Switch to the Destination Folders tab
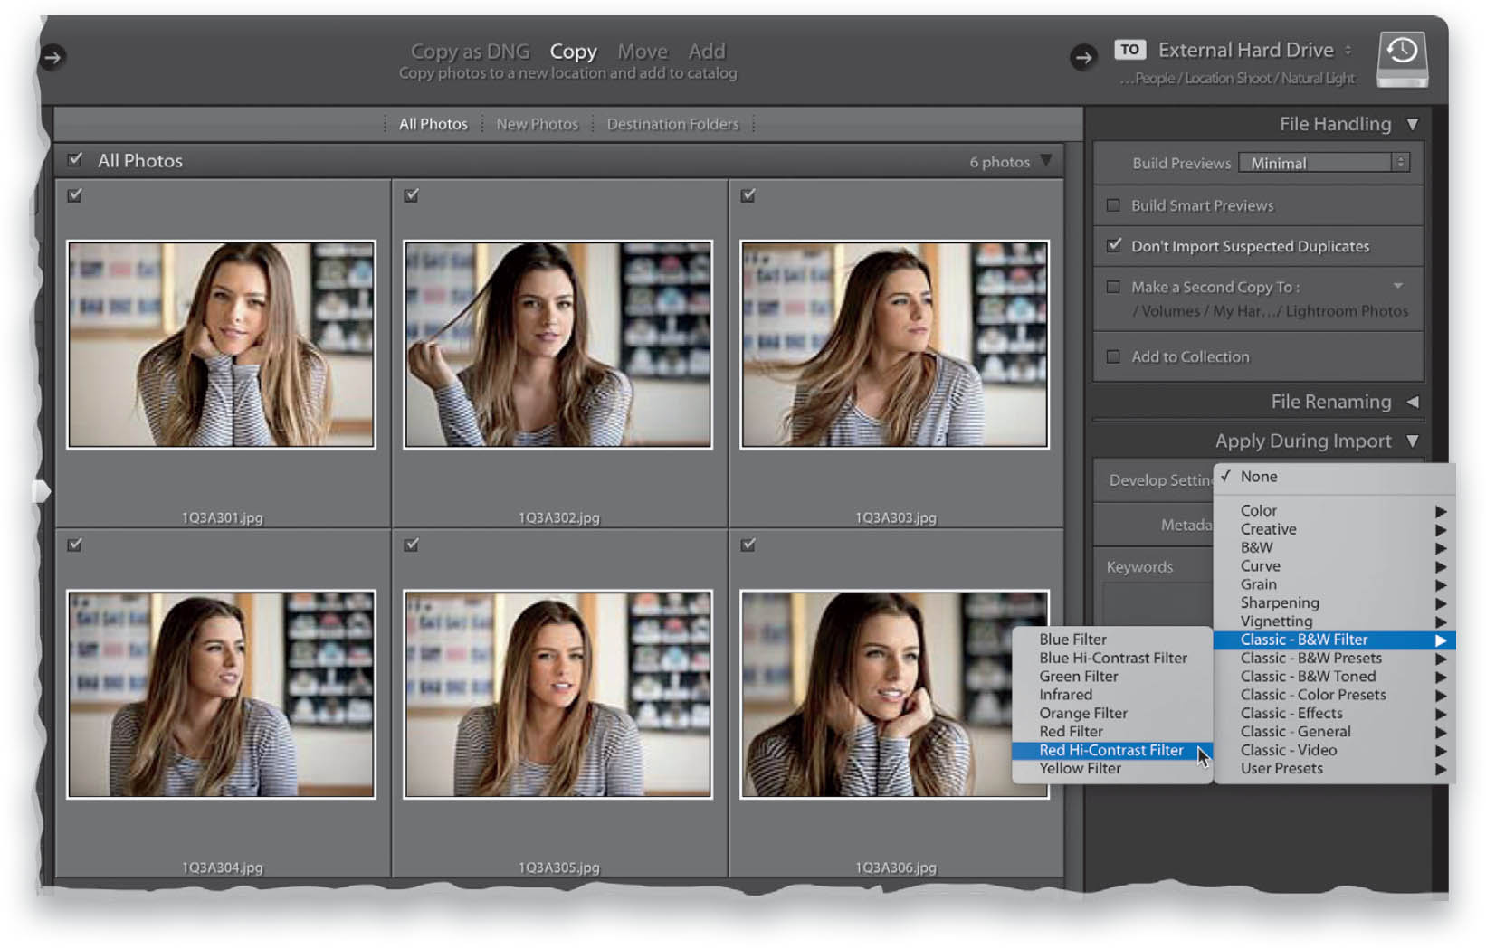 pyautogui.click(x=672, y=124)
